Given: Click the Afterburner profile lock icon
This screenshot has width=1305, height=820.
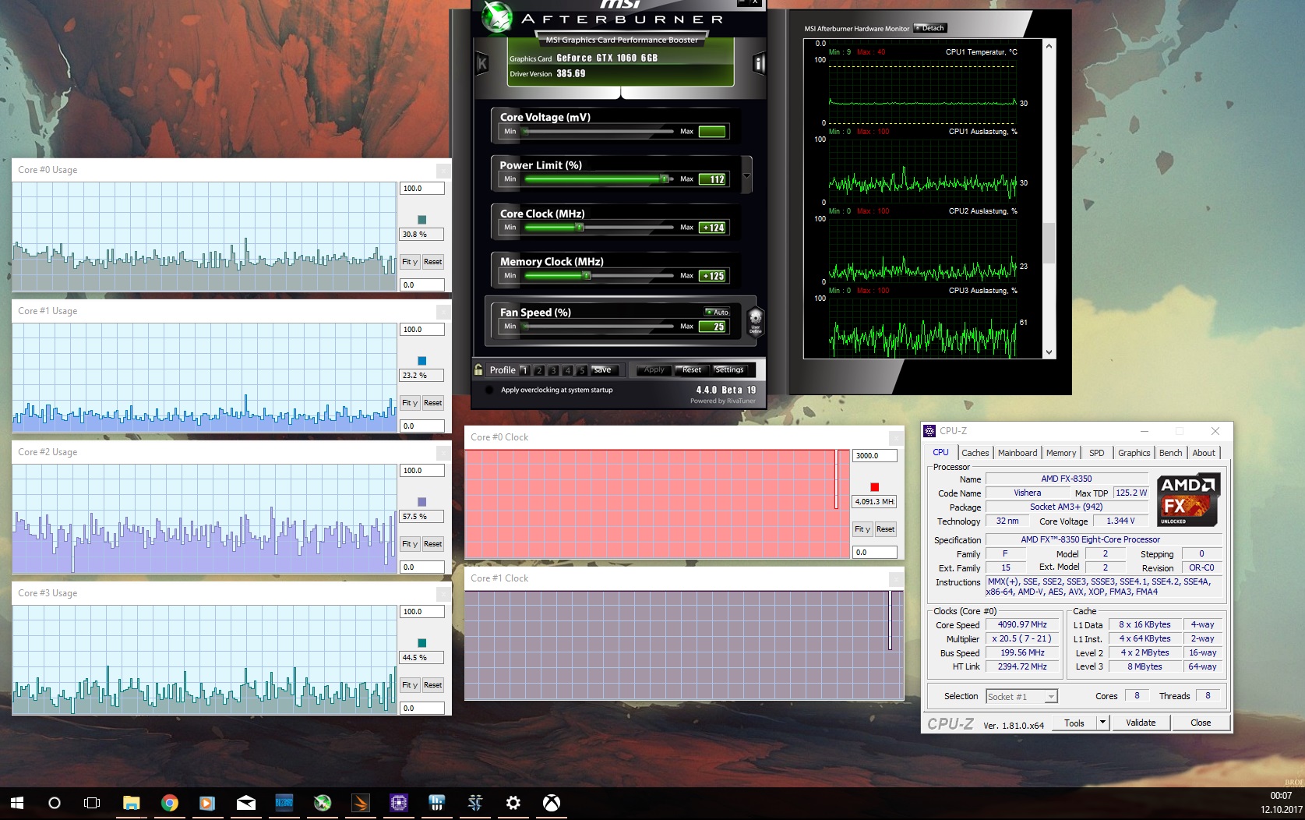Looking at the screenshot, I should coord(478,369).
